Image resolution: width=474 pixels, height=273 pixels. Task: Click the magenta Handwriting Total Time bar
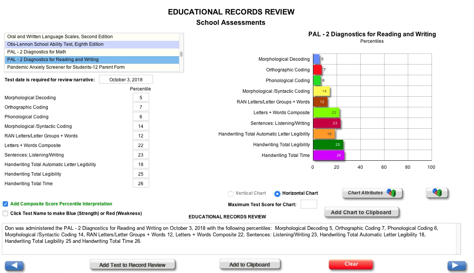tap(328, 155)
